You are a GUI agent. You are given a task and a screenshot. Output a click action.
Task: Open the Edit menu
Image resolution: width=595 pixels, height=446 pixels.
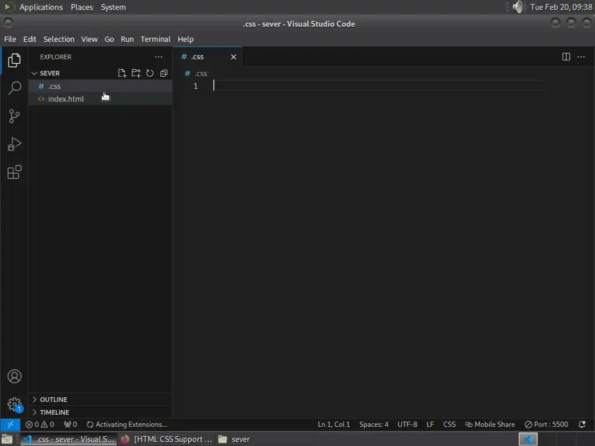point(30,39)
